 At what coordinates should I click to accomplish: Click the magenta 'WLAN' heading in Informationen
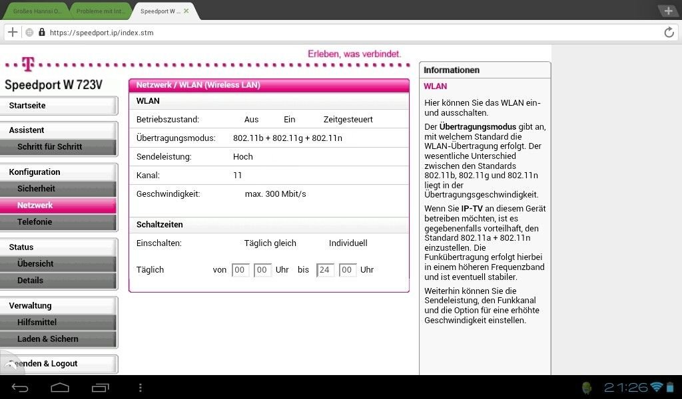pyautogui.click(x=436, y=86)
